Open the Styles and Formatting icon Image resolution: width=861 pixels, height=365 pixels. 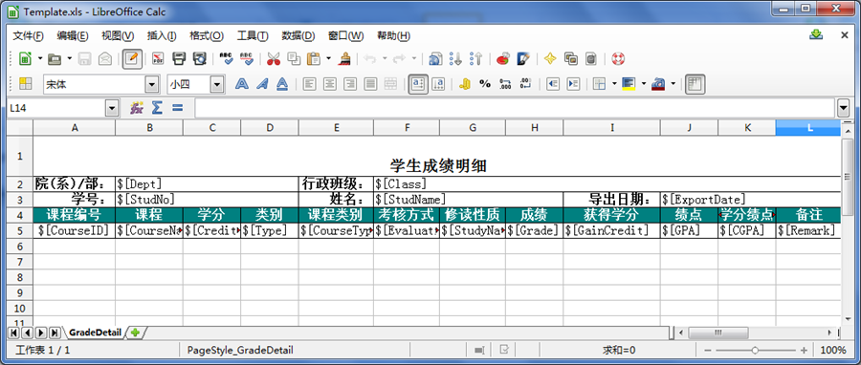pos(25,84)
